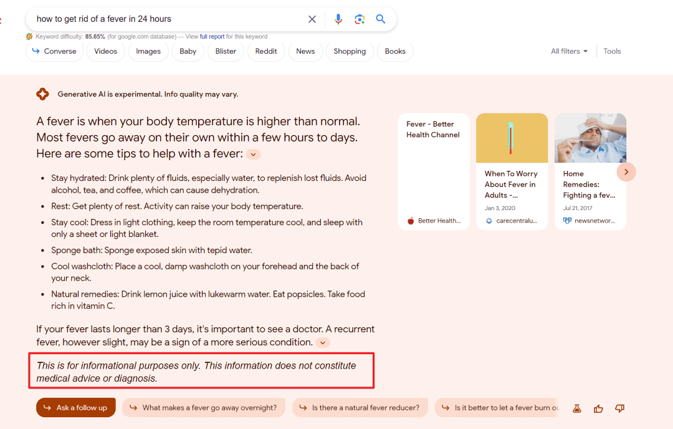
Task: Click the 'Jul 21, 2017' date text
Action: pyautogui.click(x=578, y=208)
